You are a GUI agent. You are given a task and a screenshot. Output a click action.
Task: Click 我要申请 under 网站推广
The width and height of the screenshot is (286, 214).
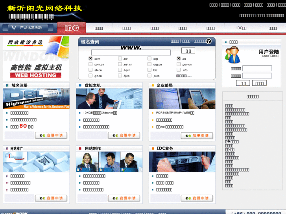[x=51, y=198]
